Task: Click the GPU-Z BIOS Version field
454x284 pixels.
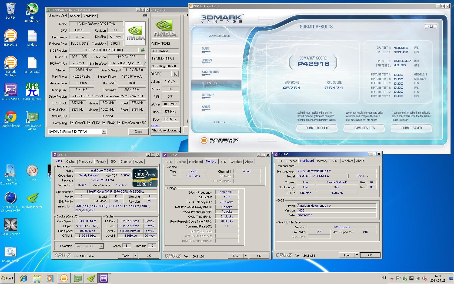Action: pos(104,50)
